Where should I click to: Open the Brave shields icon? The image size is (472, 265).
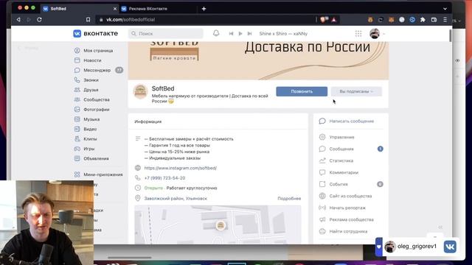(x=324, y=20)
